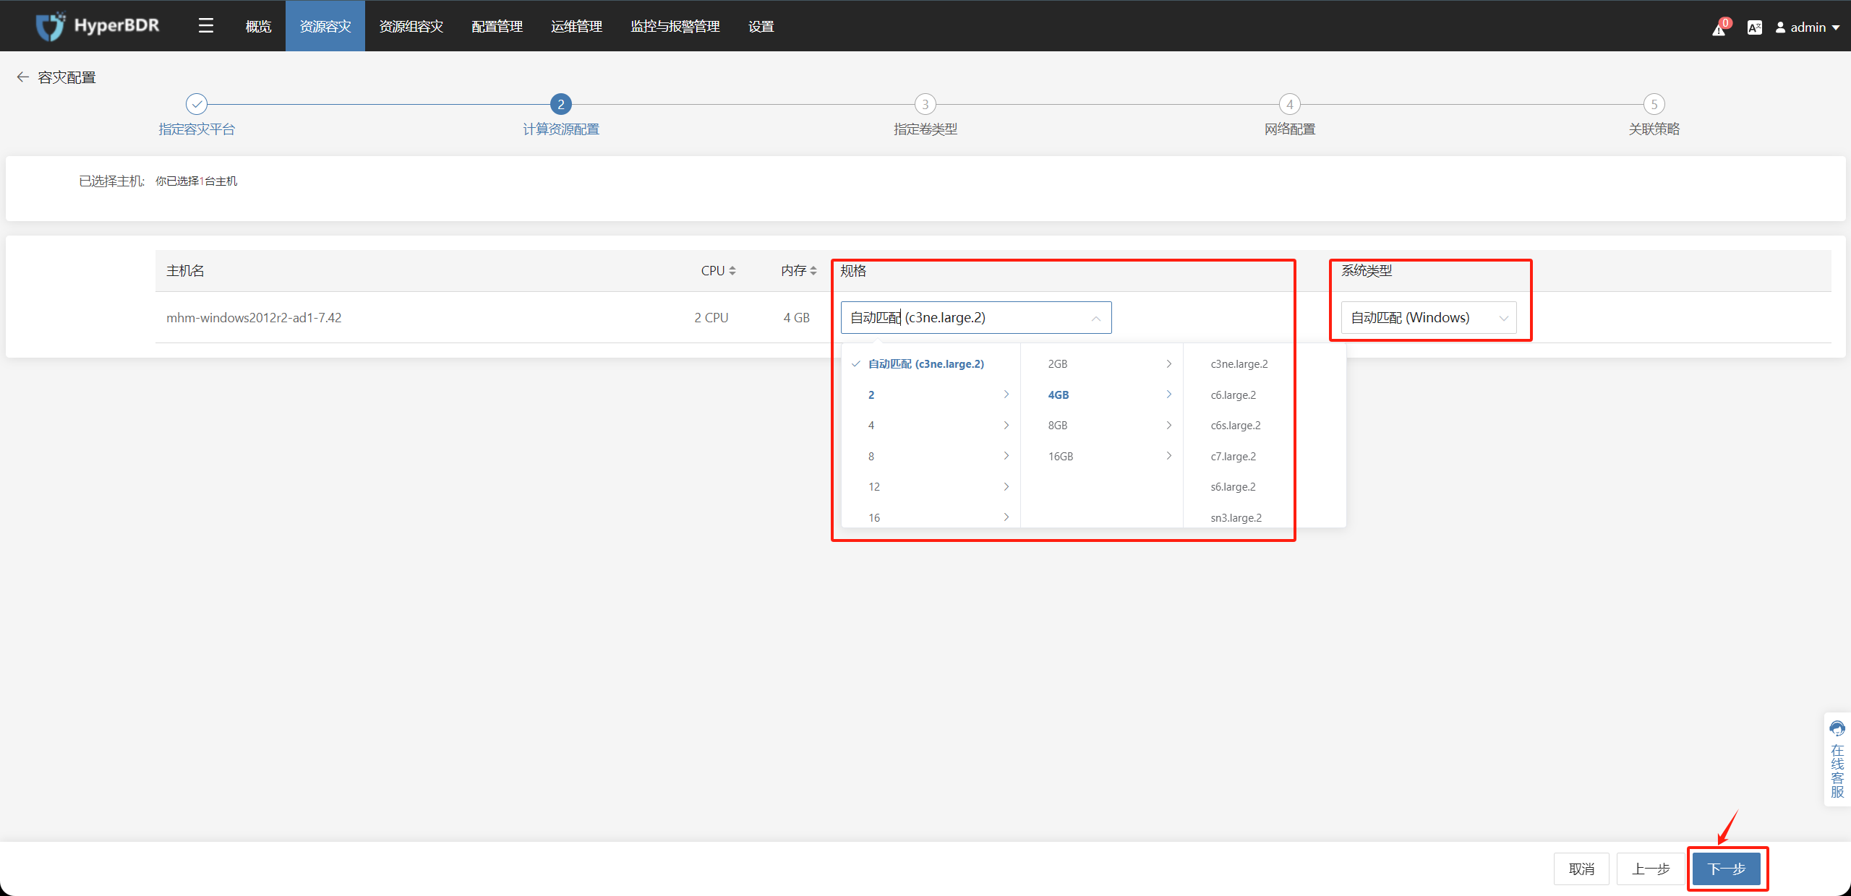Open the alert notifications bell icon

point(1719,28)
